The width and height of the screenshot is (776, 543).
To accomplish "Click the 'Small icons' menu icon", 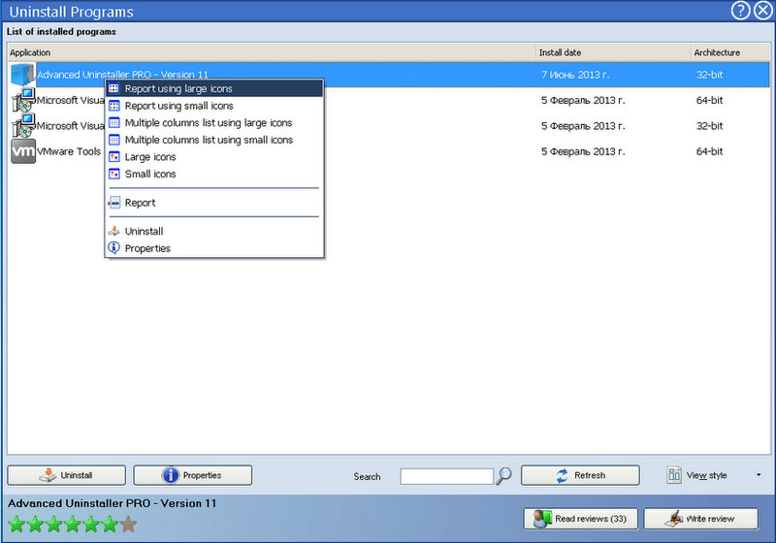I will (x=114, y=175).
